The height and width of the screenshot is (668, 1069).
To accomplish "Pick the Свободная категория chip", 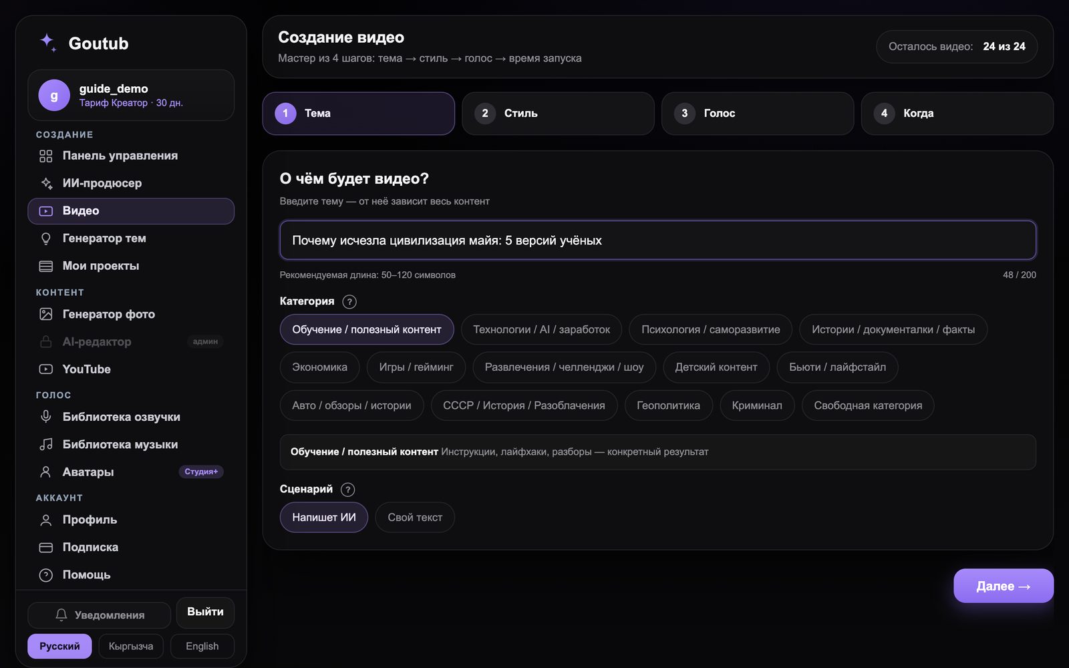I will 868,405.
